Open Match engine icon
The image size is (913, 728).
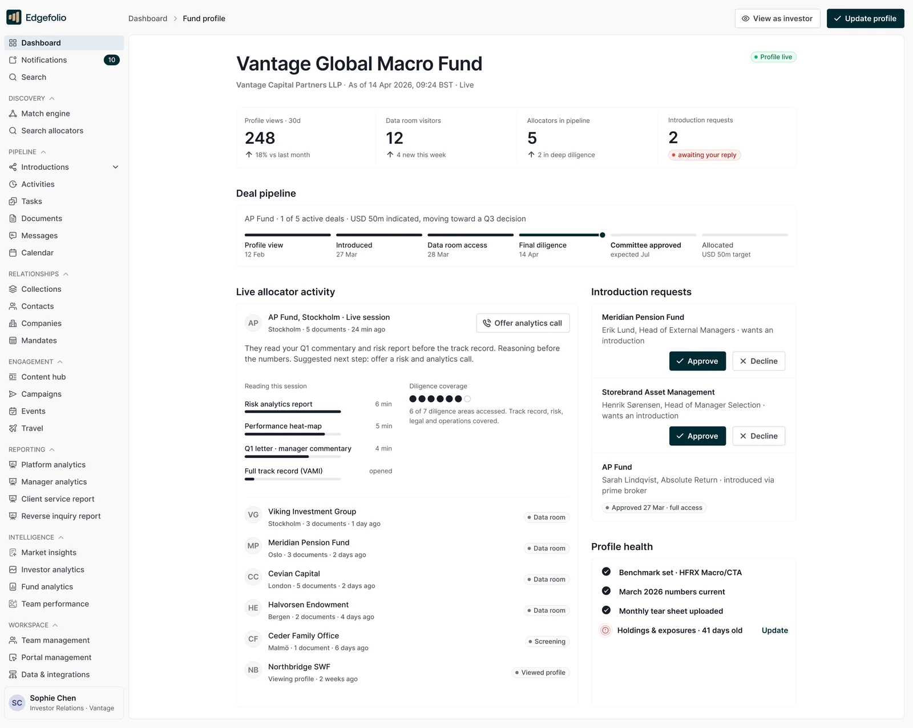pyautogui.click(x=13, y=114)
